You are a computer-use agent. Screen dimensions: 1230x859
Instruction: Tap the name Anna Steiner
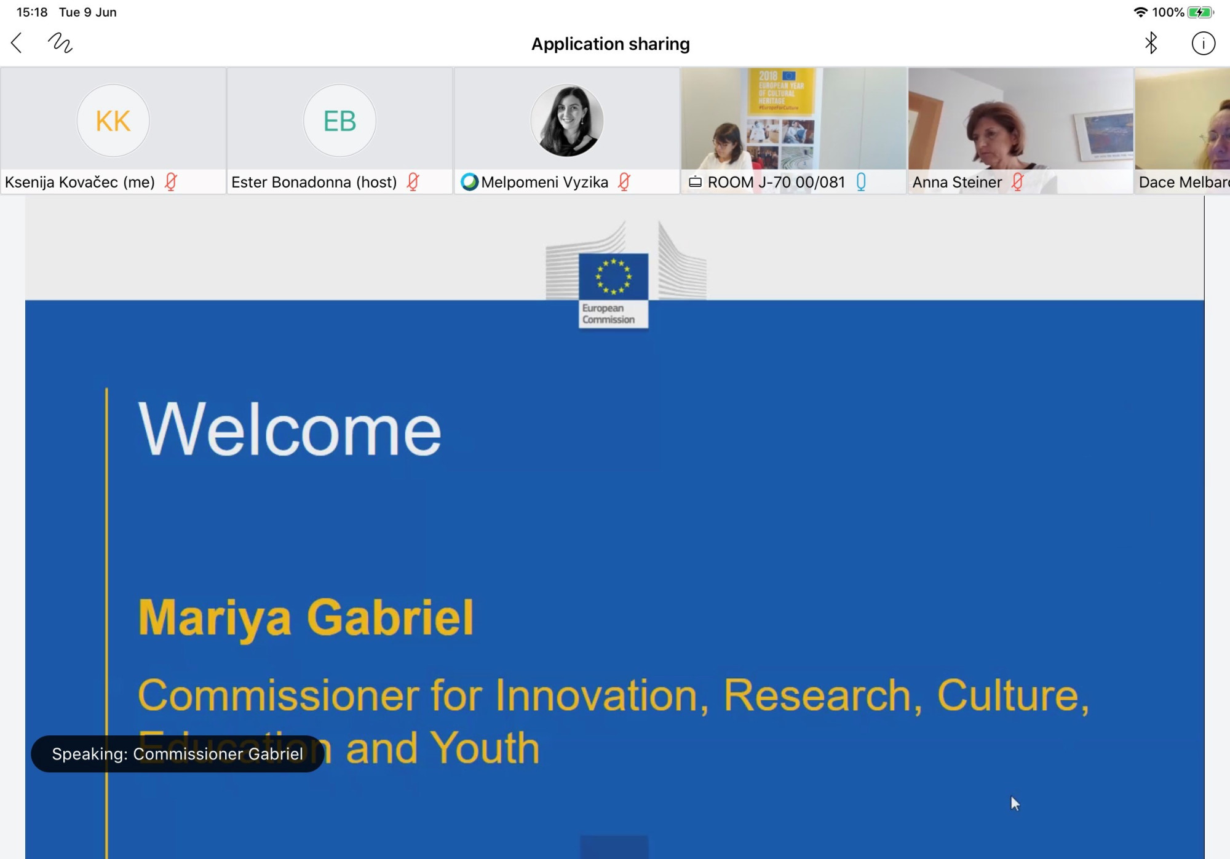tap(957, 182)
